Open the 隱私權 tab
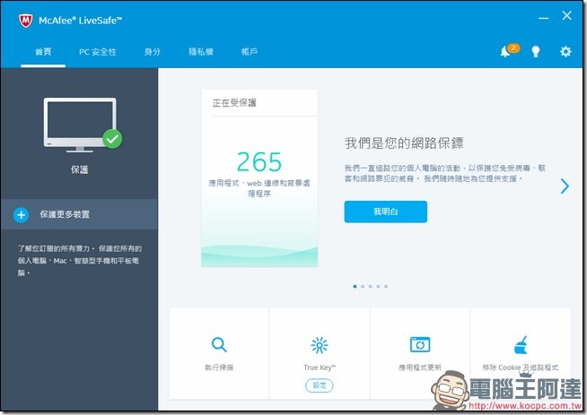Viewport: 587px width, 415px height. coord(201,52)
